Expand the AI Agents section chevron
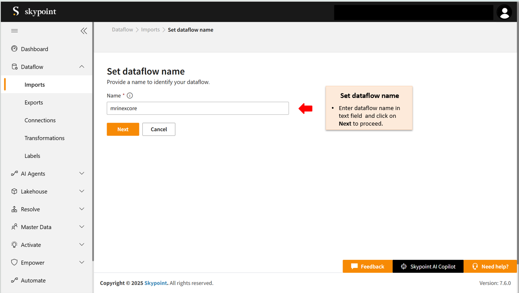 click(82, 173)
